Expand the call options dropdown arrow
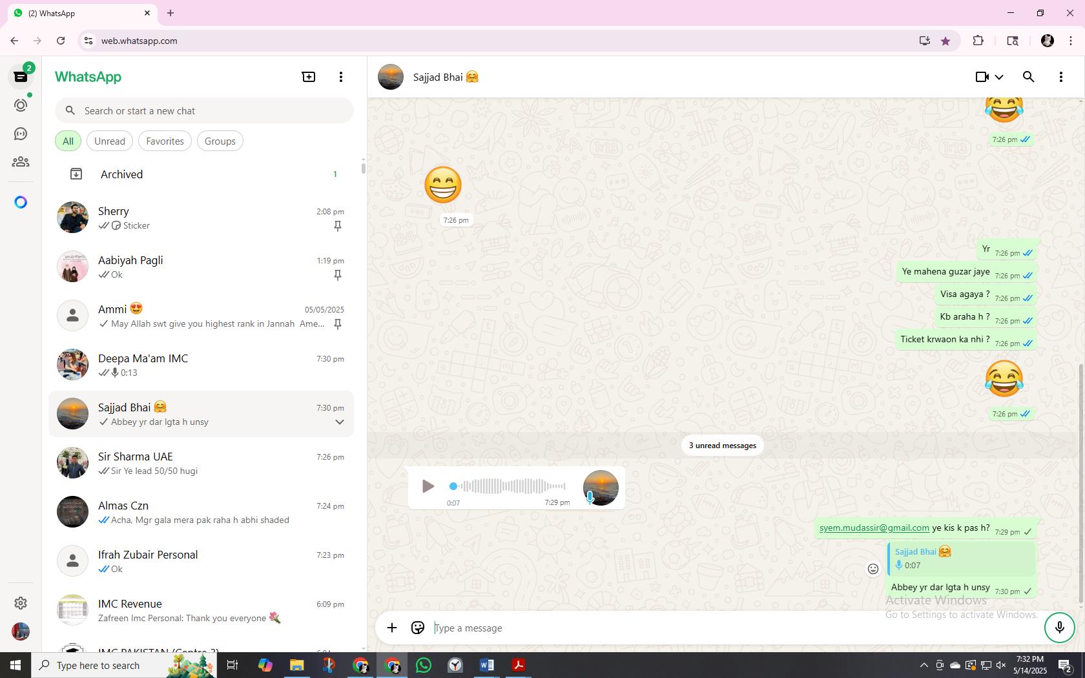 (x=999, y=77)
